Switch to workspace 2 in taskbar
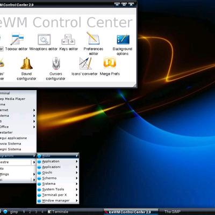The height and width of the screenshot is (215, 215). click(x=30, y=212)
